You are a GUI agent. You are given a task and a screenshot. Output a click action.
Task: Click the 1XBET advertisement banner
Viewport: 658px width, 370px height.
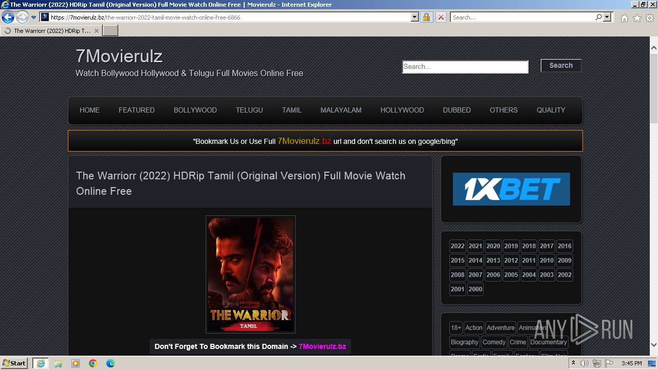click(511, 189)
